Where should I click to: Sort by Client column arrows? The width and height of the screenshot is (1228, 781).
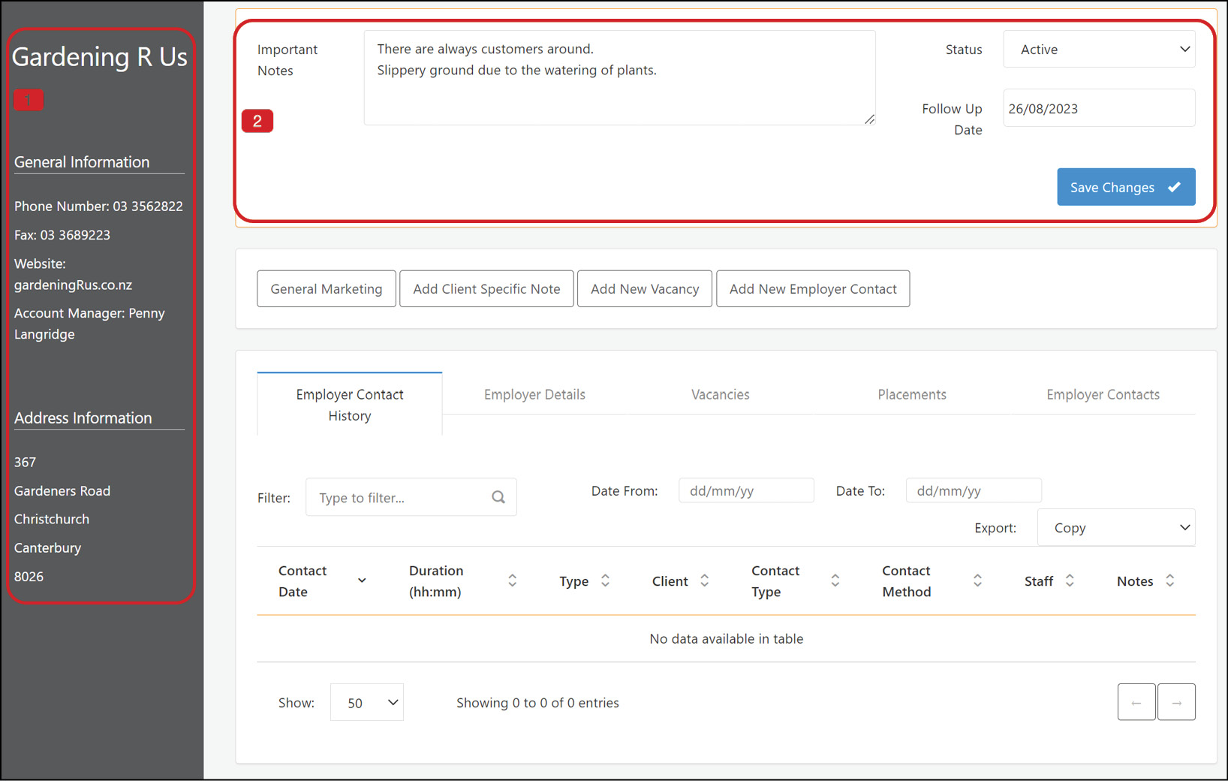tap(704, 580)
